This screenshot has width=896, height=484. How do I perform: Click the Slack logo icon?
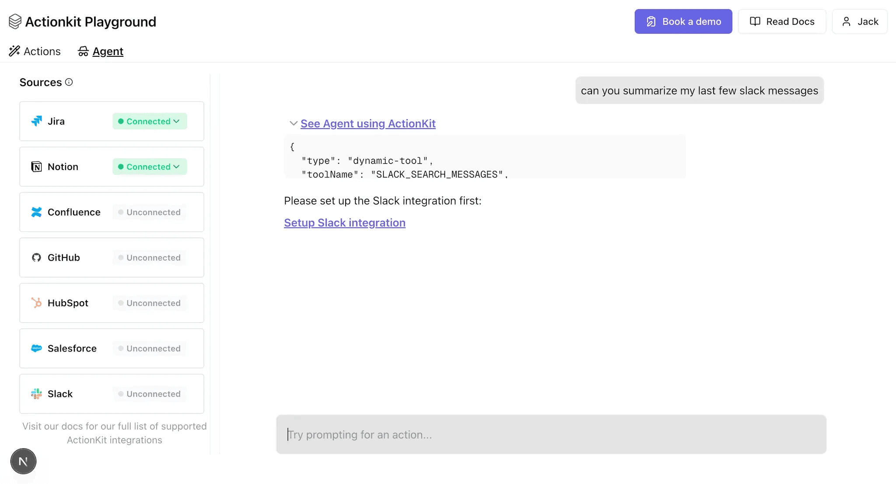tap(37, 394)
